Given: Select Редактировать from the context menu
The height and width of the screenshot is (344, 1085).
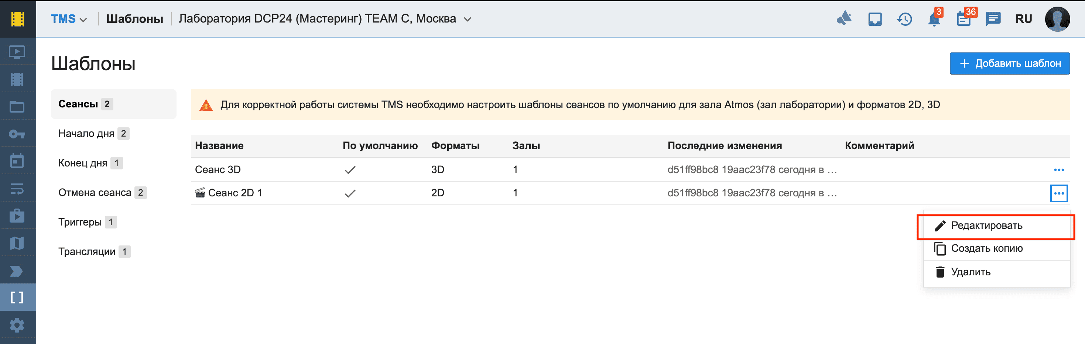Looking at the screenshot, I should (x=986, y=226).
